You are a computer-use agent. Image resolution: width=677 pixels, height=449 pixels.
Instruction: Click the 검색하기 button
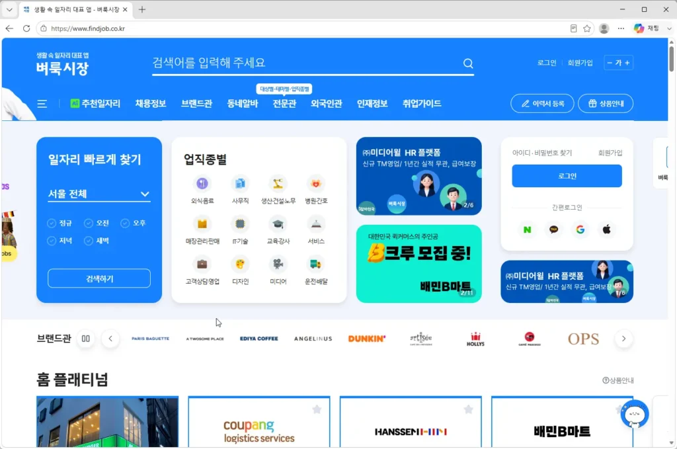coord(99,278)
